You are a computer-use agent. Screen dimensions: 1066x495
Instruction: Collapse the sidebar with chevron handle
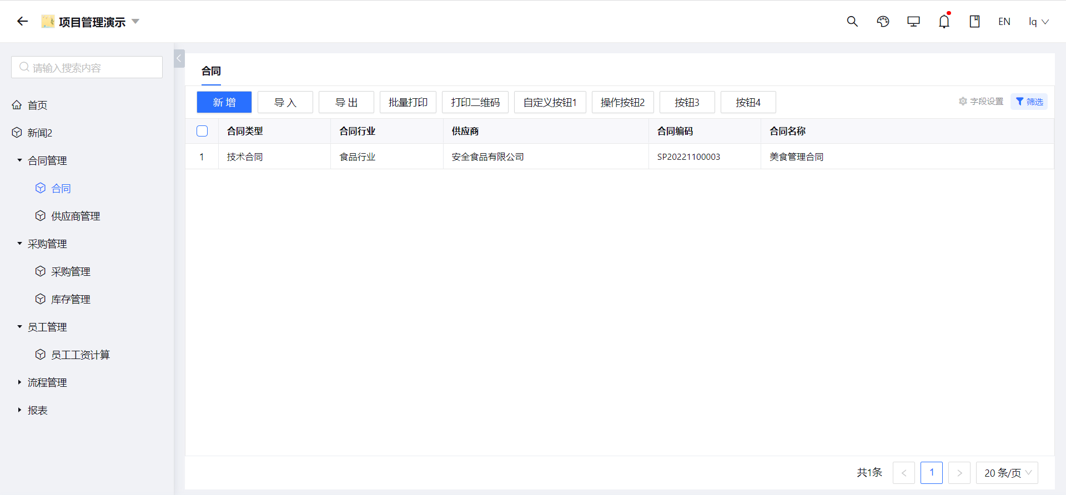pyautogui.click(x=179, y=58)
